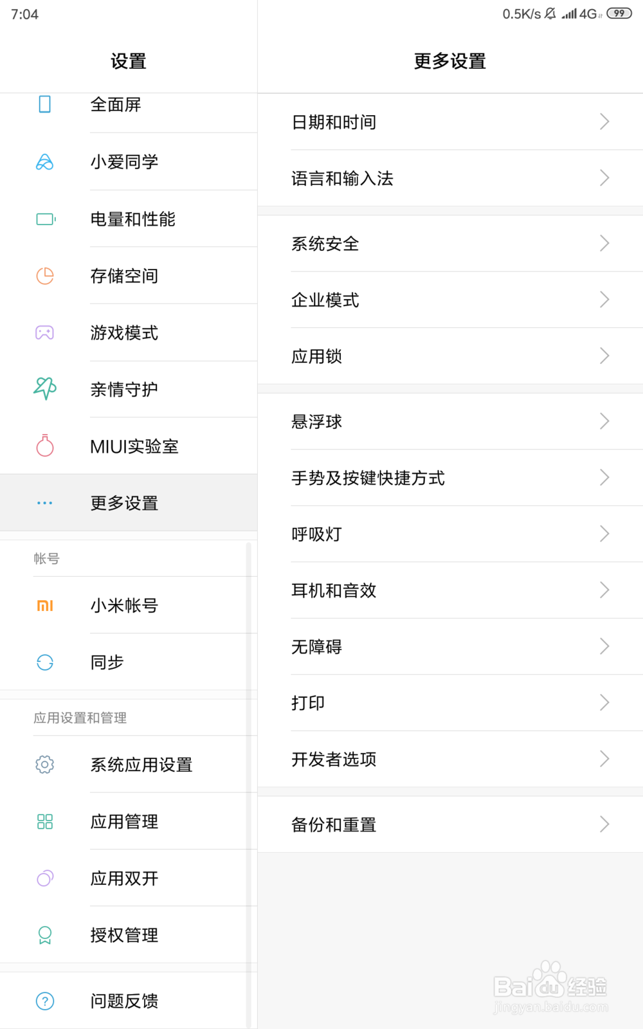
Task: Tap the gear icon for 系统应用设置
Action: pos(45,764)
